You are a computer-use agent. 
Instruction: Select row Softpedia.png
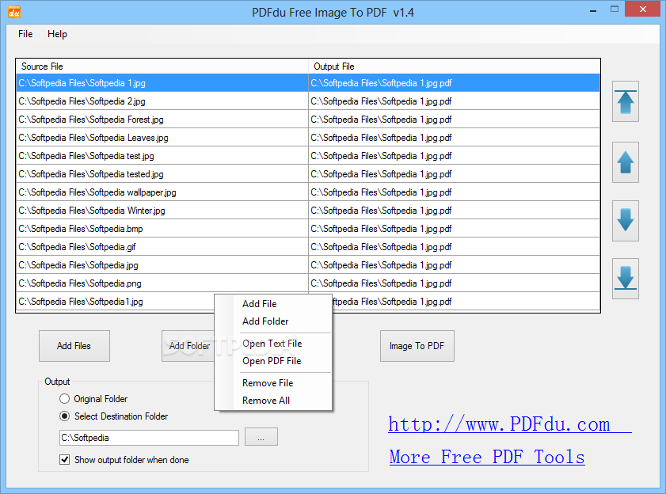tap(162, 283)
